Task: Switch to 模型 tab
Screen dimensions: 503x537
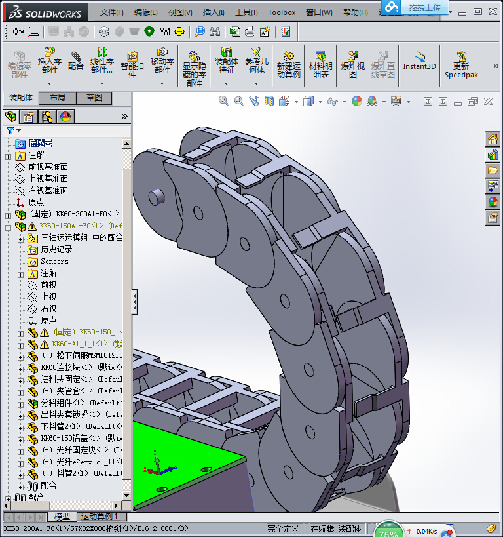Action: pyautogui.click(x=62, y=516)
